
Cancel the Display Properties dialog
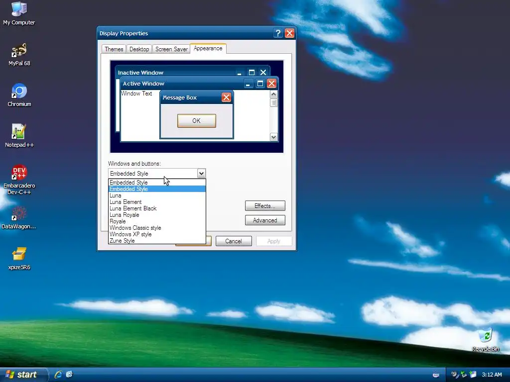coord(234,241)
